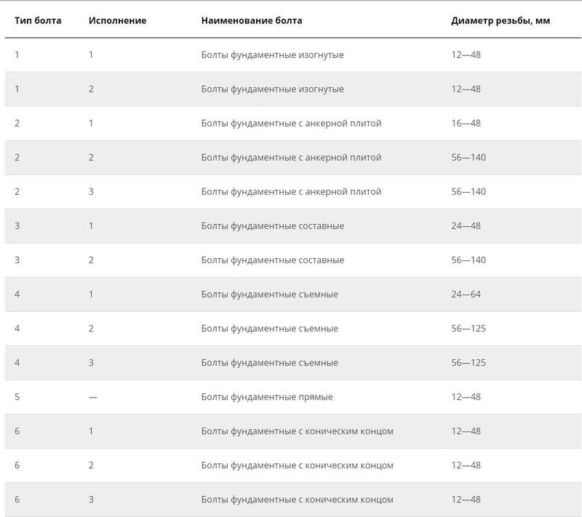The width and height of the screenshot is (582, 517).
Task: Select anchor plate bolt name with diameter 16—48
Action: [x=291, y=124]
